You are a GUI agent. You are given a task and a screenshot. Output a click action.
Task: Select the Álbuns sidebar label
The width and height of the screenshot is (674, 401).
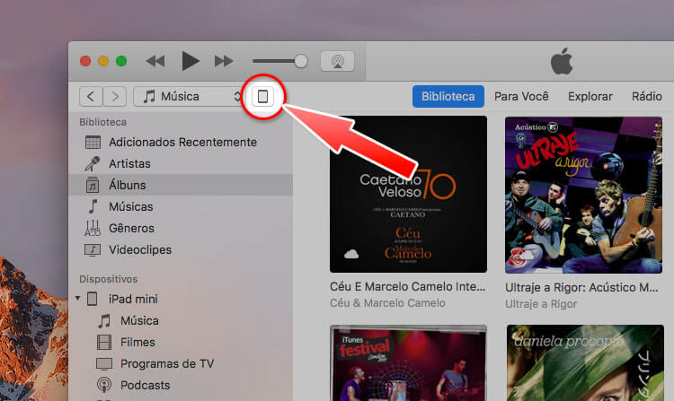128,186
